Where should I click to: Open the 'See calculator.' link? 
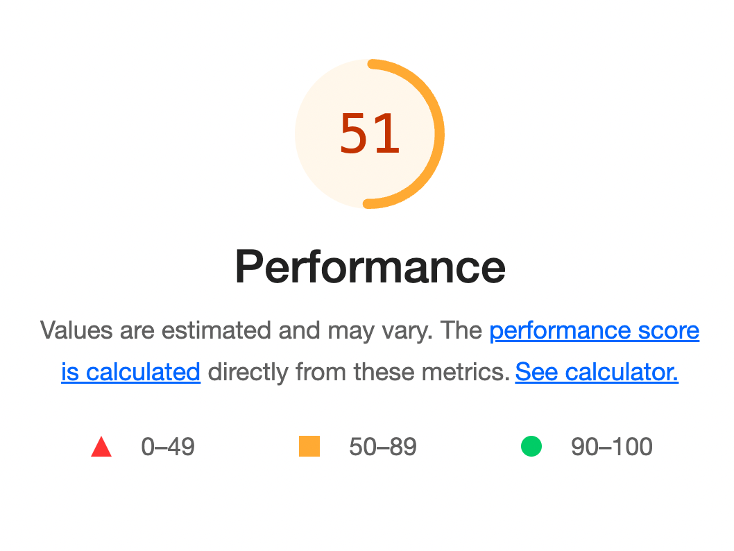pyautogui.click(x=597, y=372)
